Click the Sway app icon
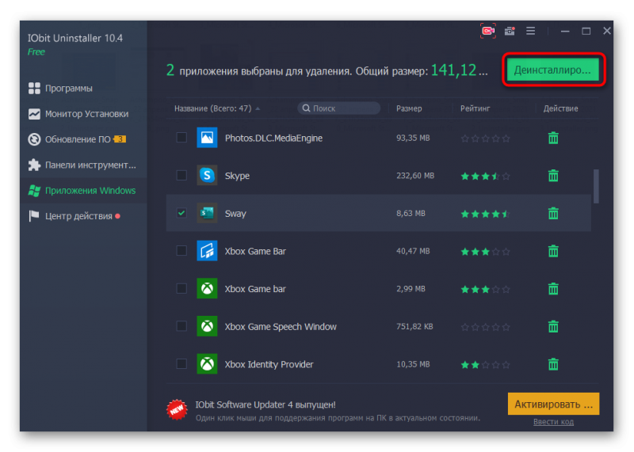Image resolution: width=634 pixels, height=452 pixels. 207,213
